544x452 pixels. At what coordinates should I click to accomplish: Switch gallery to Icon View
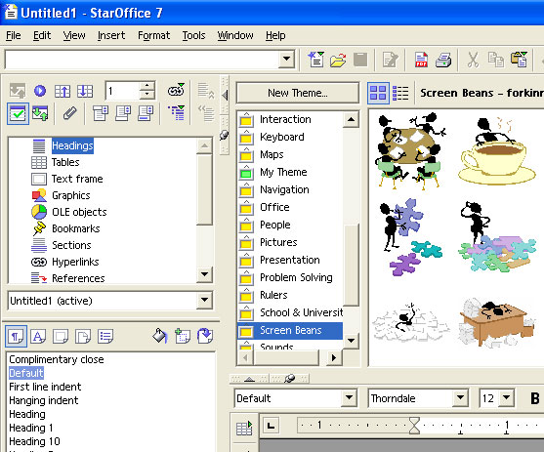point(378,93)
